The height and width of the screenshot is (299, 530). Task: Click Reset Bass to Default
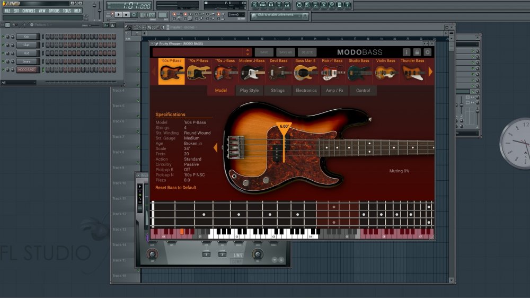(x=176, y=187)
